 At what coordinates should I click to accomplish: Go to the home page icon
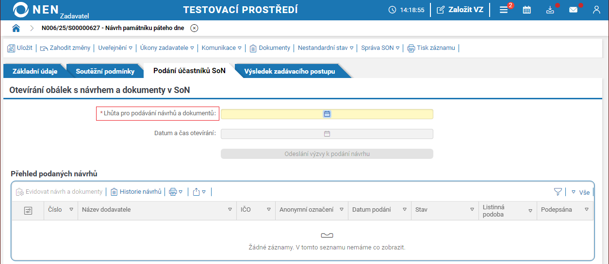16,28
